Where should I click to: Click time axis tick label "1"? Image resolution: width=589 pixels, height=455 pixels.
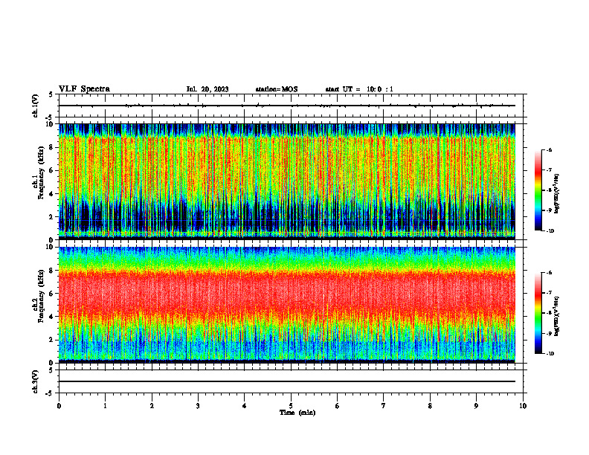(106, 406)
